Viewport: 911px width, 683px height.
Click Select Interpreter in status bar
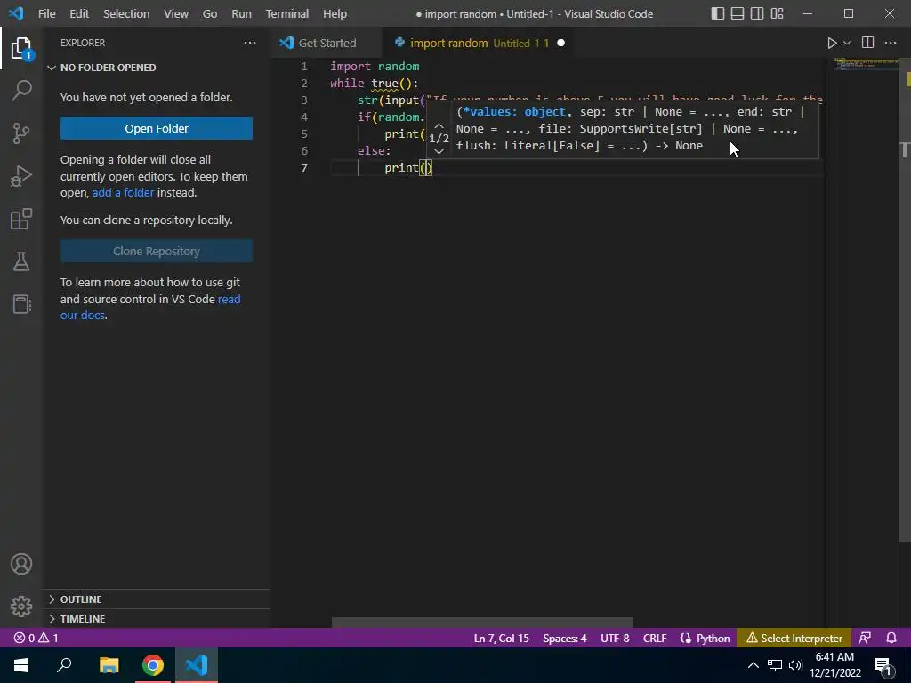[x=794, y=638]
